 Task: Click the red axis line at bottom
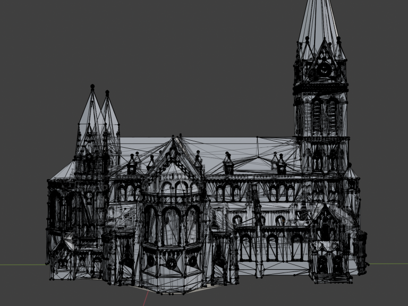[x=144, y=299]
